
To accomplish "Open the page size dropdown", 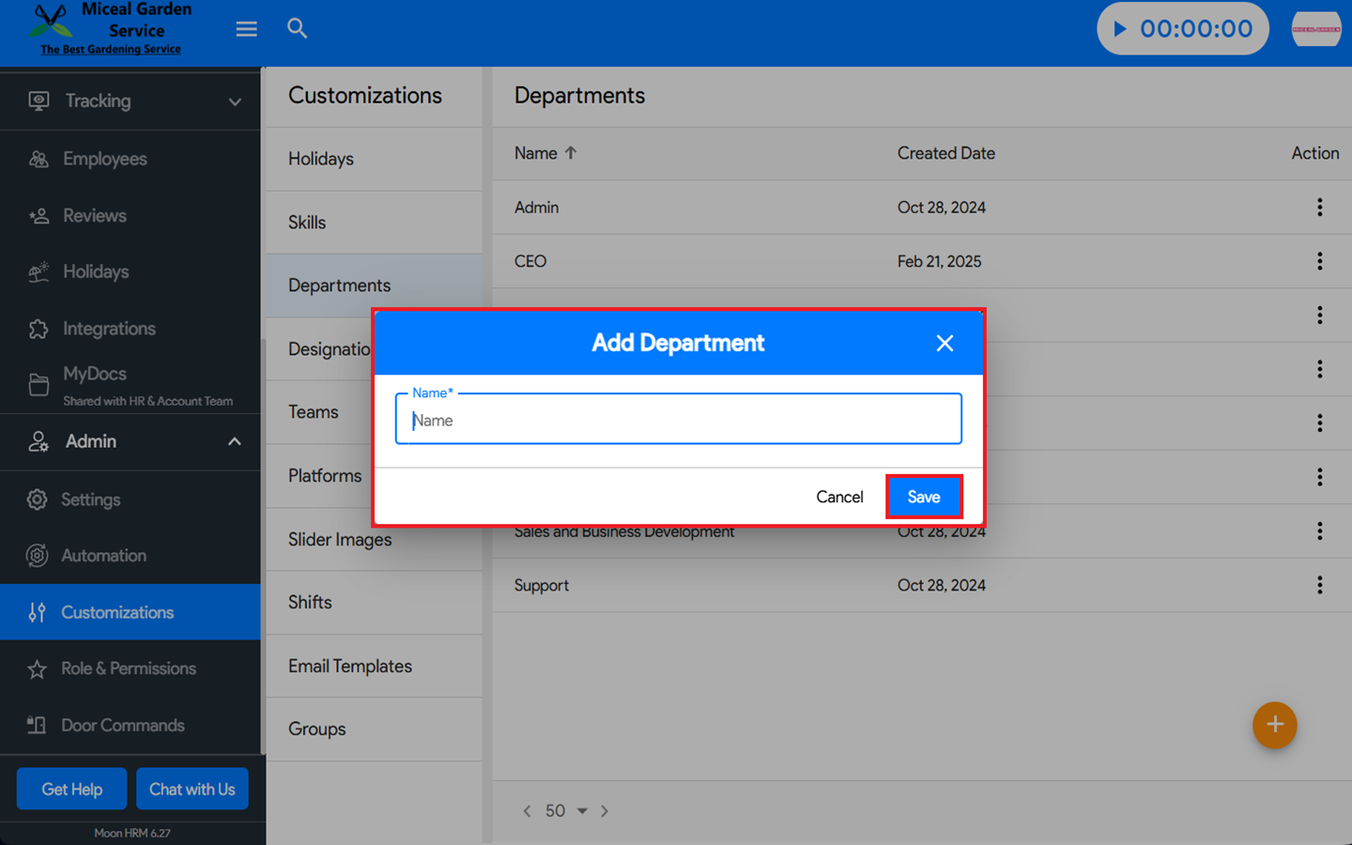I will click(x=581, y=811).
